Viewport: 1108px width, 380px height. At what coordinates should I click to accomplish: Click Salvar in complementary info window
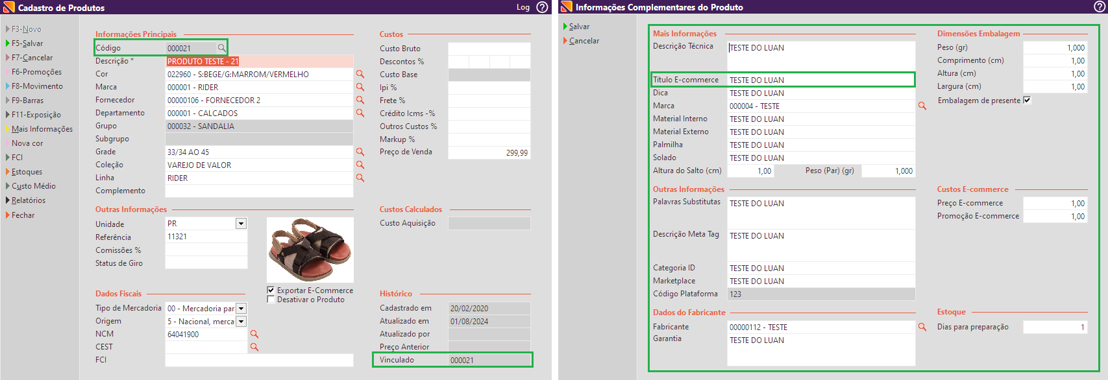(579, 27)
